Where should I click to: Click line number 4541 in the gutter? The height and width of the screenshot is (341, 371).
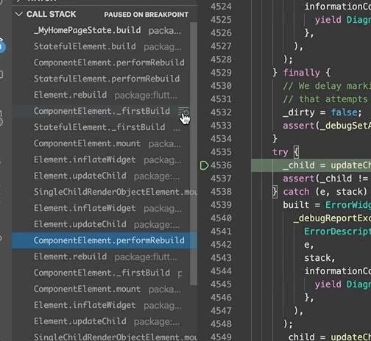click(x=221, y=231)
